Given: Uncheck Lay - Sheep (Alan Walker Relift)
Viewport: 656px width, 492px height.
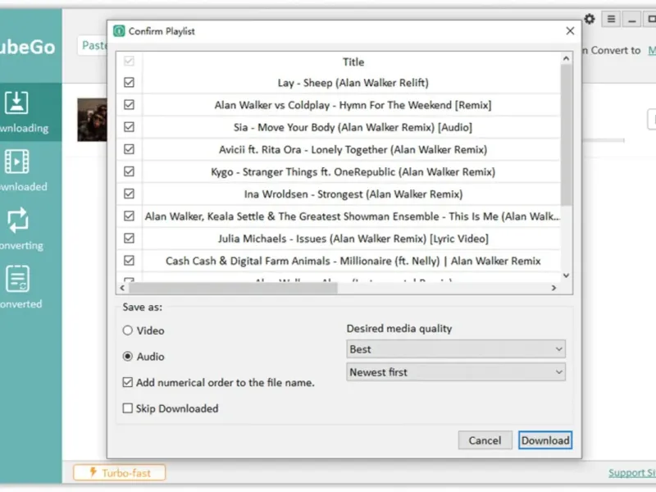Looking at the screenshot, I should click(x=129, y=83).
